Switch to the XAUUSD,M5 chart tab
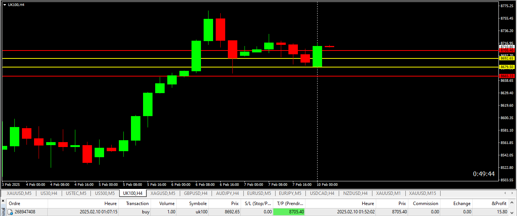Screen dimensions: 517x216 click(x=19, y=193)
